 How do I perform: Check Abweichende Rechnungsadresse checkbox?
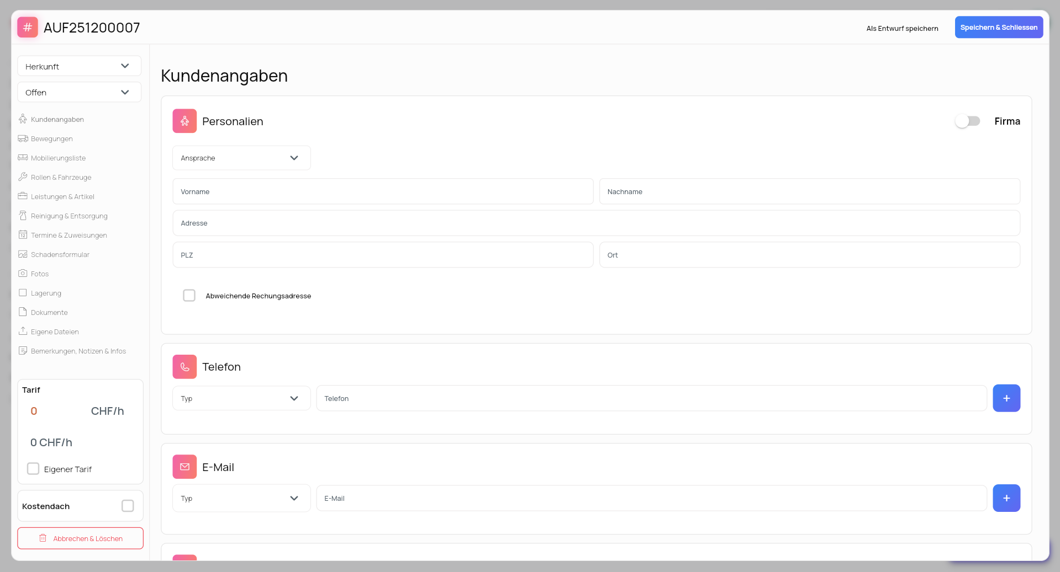189,296
